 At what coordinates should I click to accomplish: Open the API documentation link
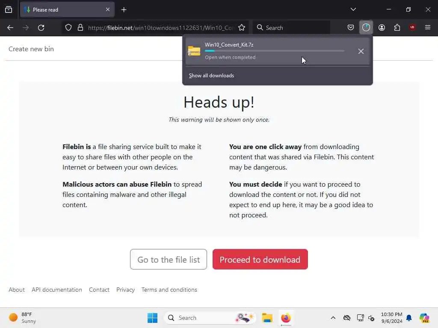[57, 290]
